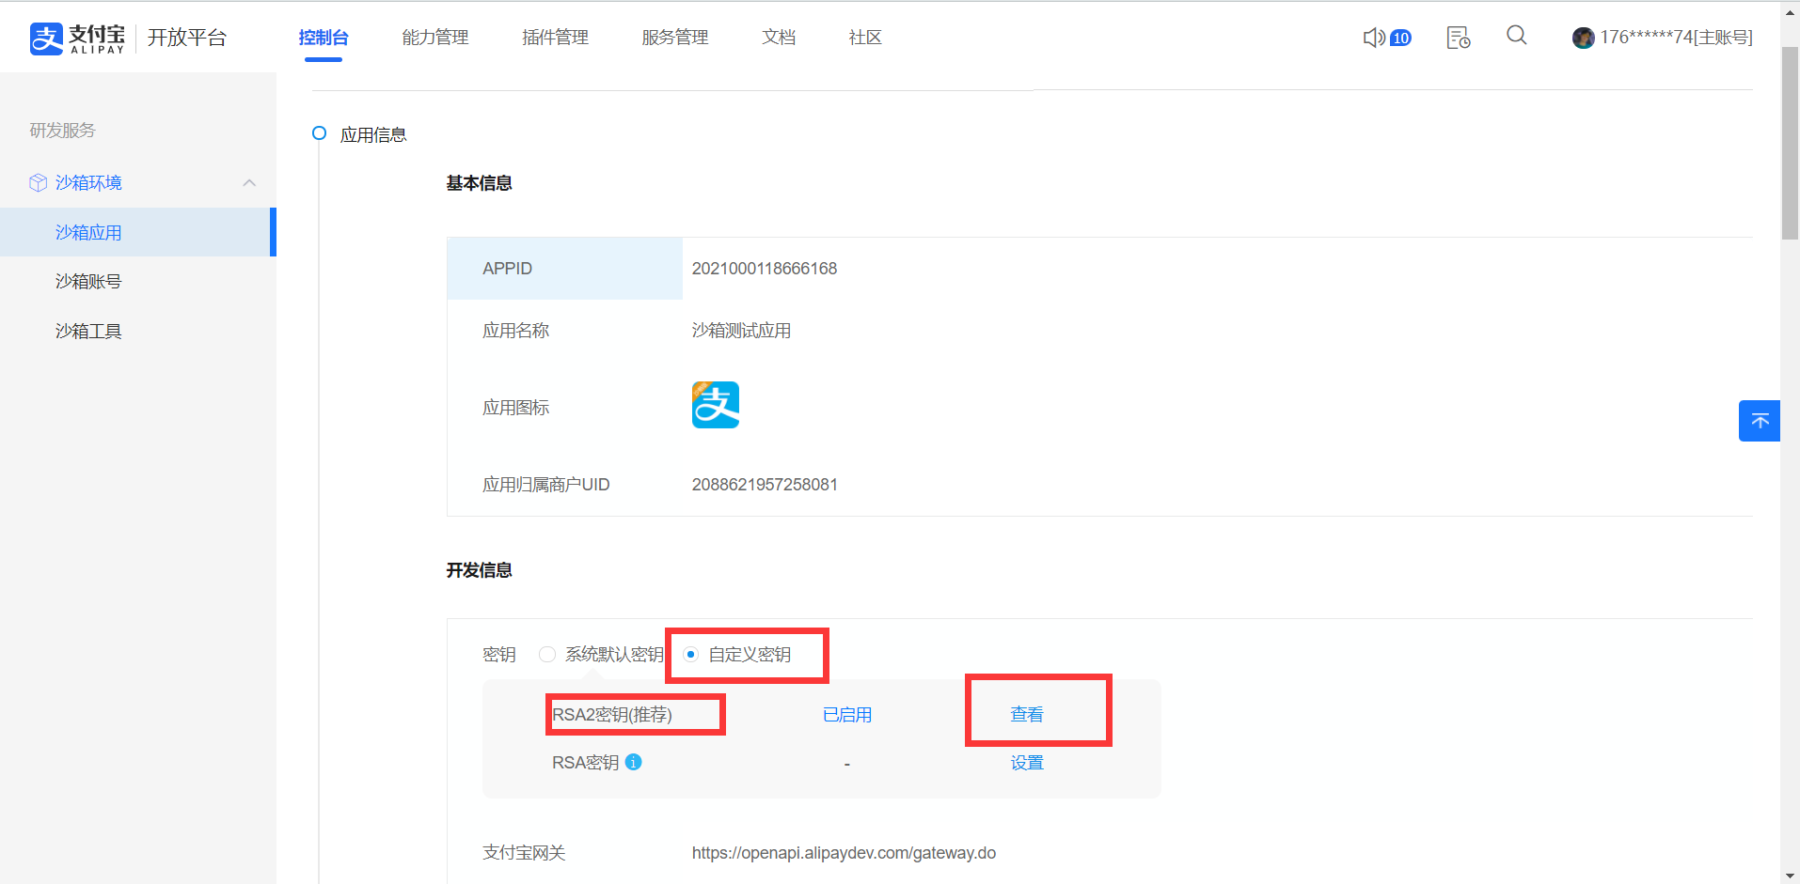Click the APPID label cell
Screen dimensions: 1800x884
coord(564,269)
